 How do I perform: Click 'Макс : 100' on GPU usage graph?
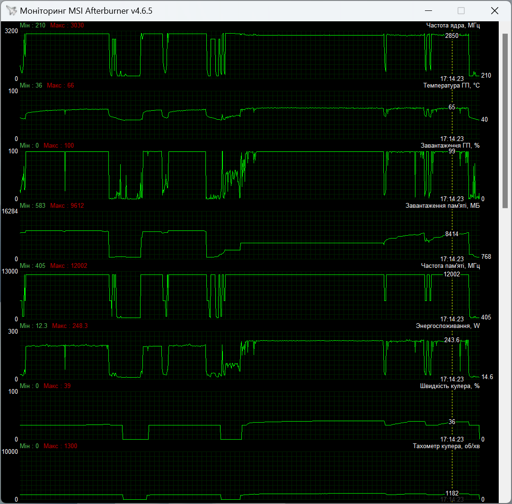coord(59,146)
